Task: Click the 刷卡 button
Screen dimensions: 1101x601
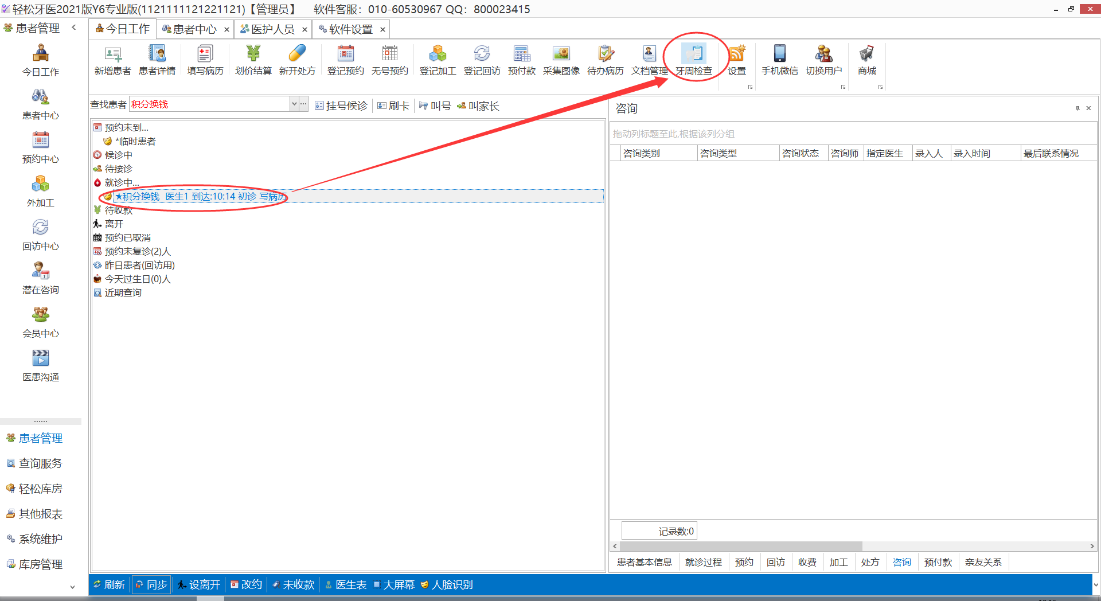Action: coord(393,106)
